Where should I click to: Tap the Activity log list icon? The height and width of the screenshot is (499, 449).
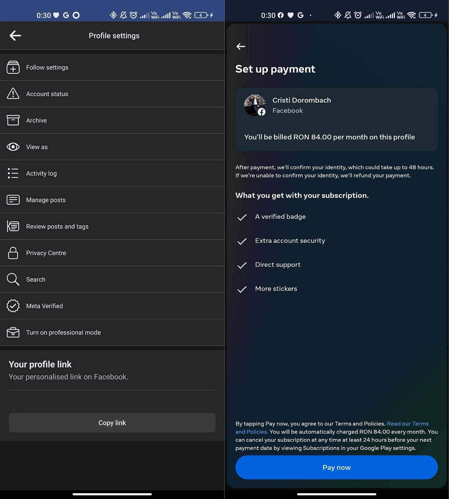point(13,173)
